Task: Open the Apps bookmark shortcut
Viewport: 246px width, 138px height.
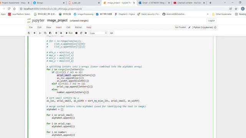Action: pyautogui.click(x=3, y=14)
